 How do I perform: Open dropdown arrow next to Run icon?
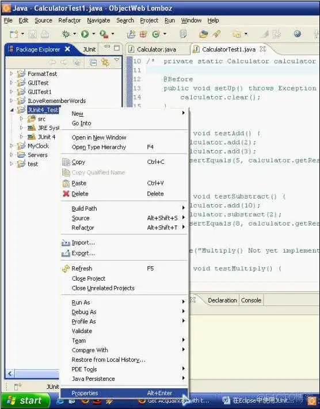click(93, 34)
